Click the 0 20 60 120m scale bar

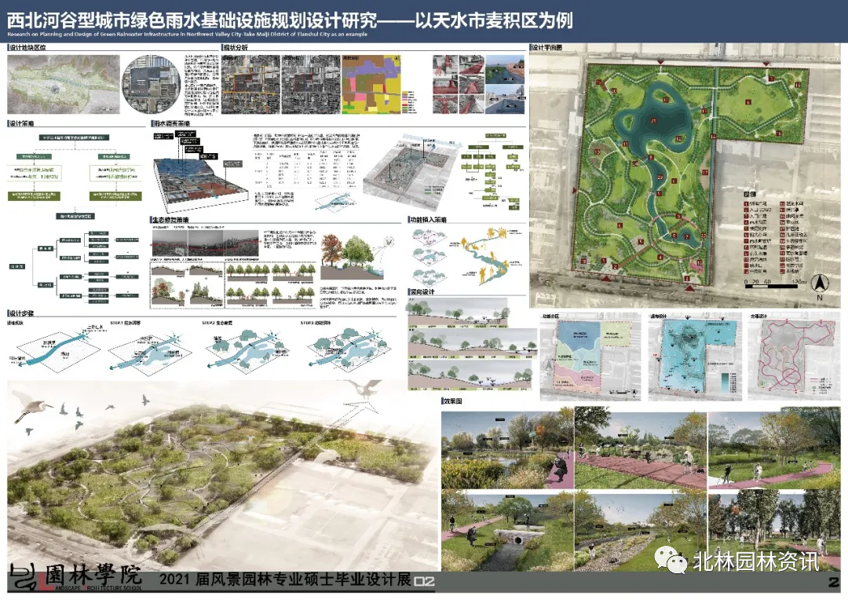tap(774, 284)
